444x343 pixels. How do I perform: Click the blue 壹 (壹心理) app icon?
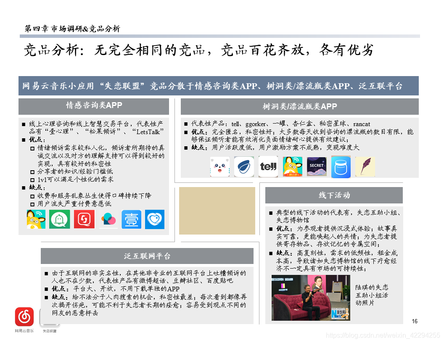131,219
